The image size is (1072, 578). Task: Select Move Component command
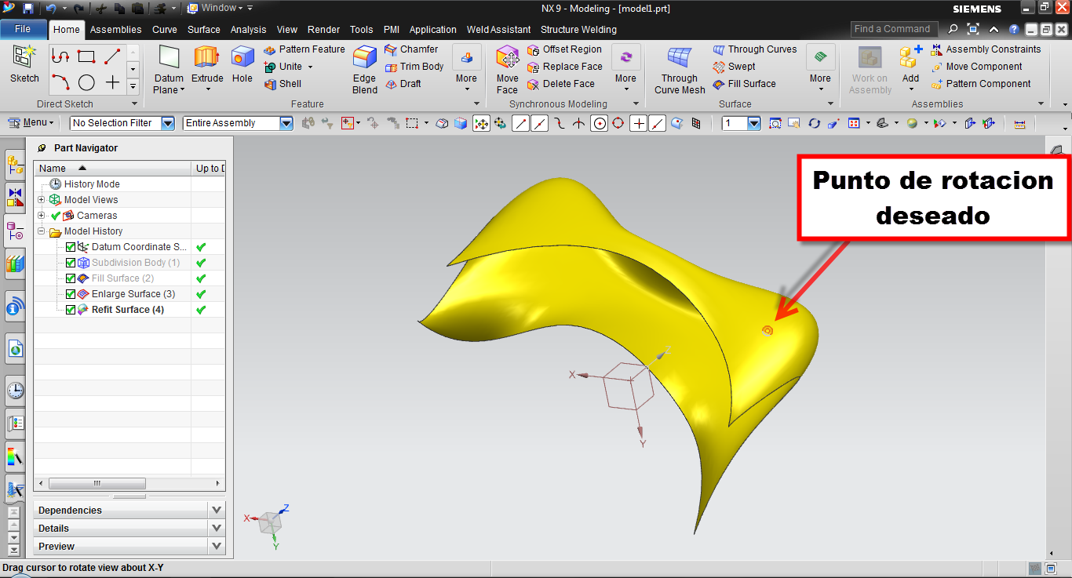coord(976,67)
